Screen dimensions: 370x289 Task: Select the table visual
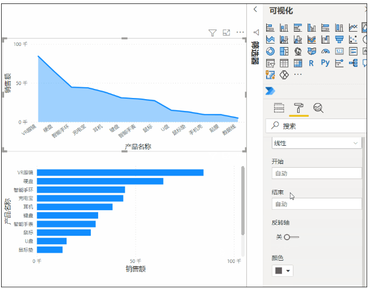284,63
